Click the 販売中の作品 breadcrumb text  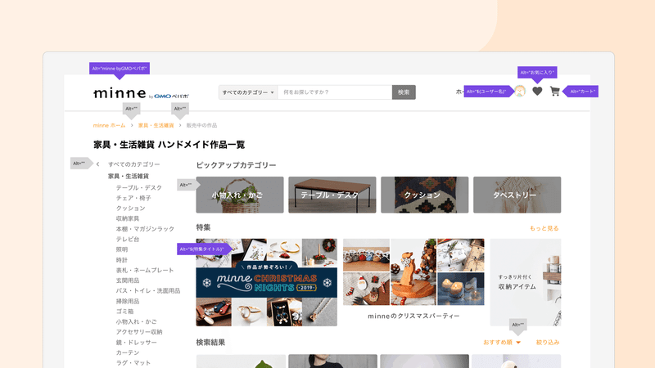coord(201,125)
